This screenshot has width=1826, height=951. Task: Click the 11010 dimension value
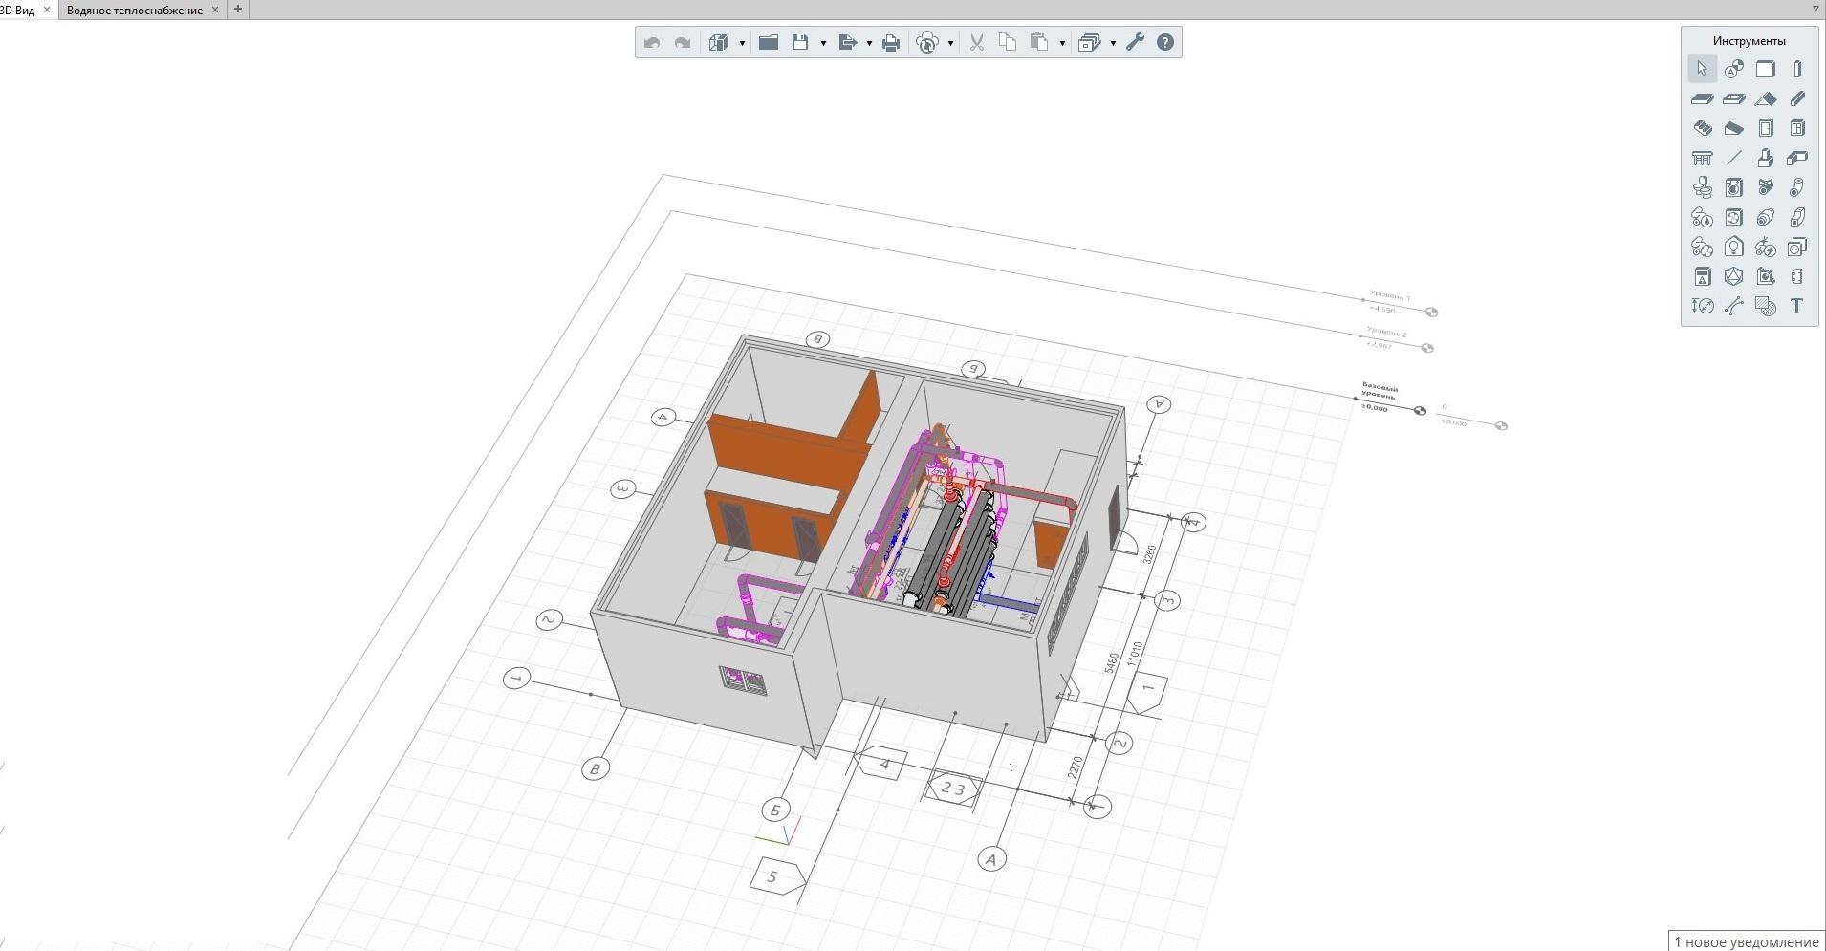pyautogui.click(x=1134, y=654)
